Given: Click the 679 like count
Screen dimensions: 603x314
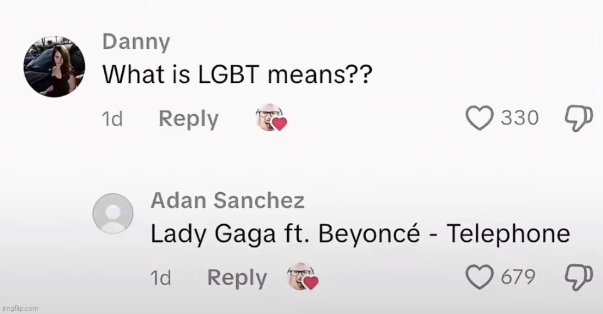Looking at the screenshot, I should pos(518,276).
